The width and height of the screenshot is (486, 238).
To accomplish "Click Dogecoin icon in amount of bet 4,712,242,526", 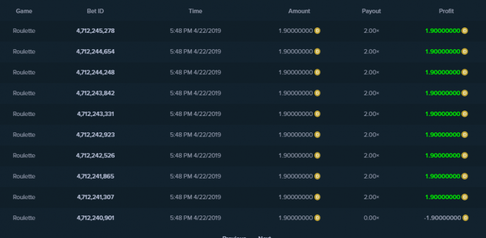I will tap(317, 155).
